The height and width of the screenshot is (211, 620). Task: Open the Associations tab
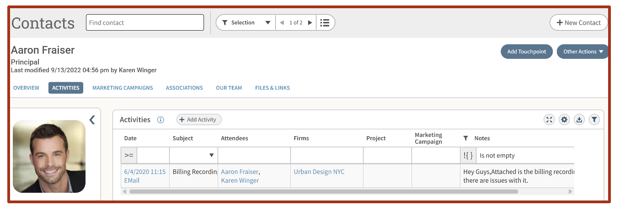coord(184,88)
